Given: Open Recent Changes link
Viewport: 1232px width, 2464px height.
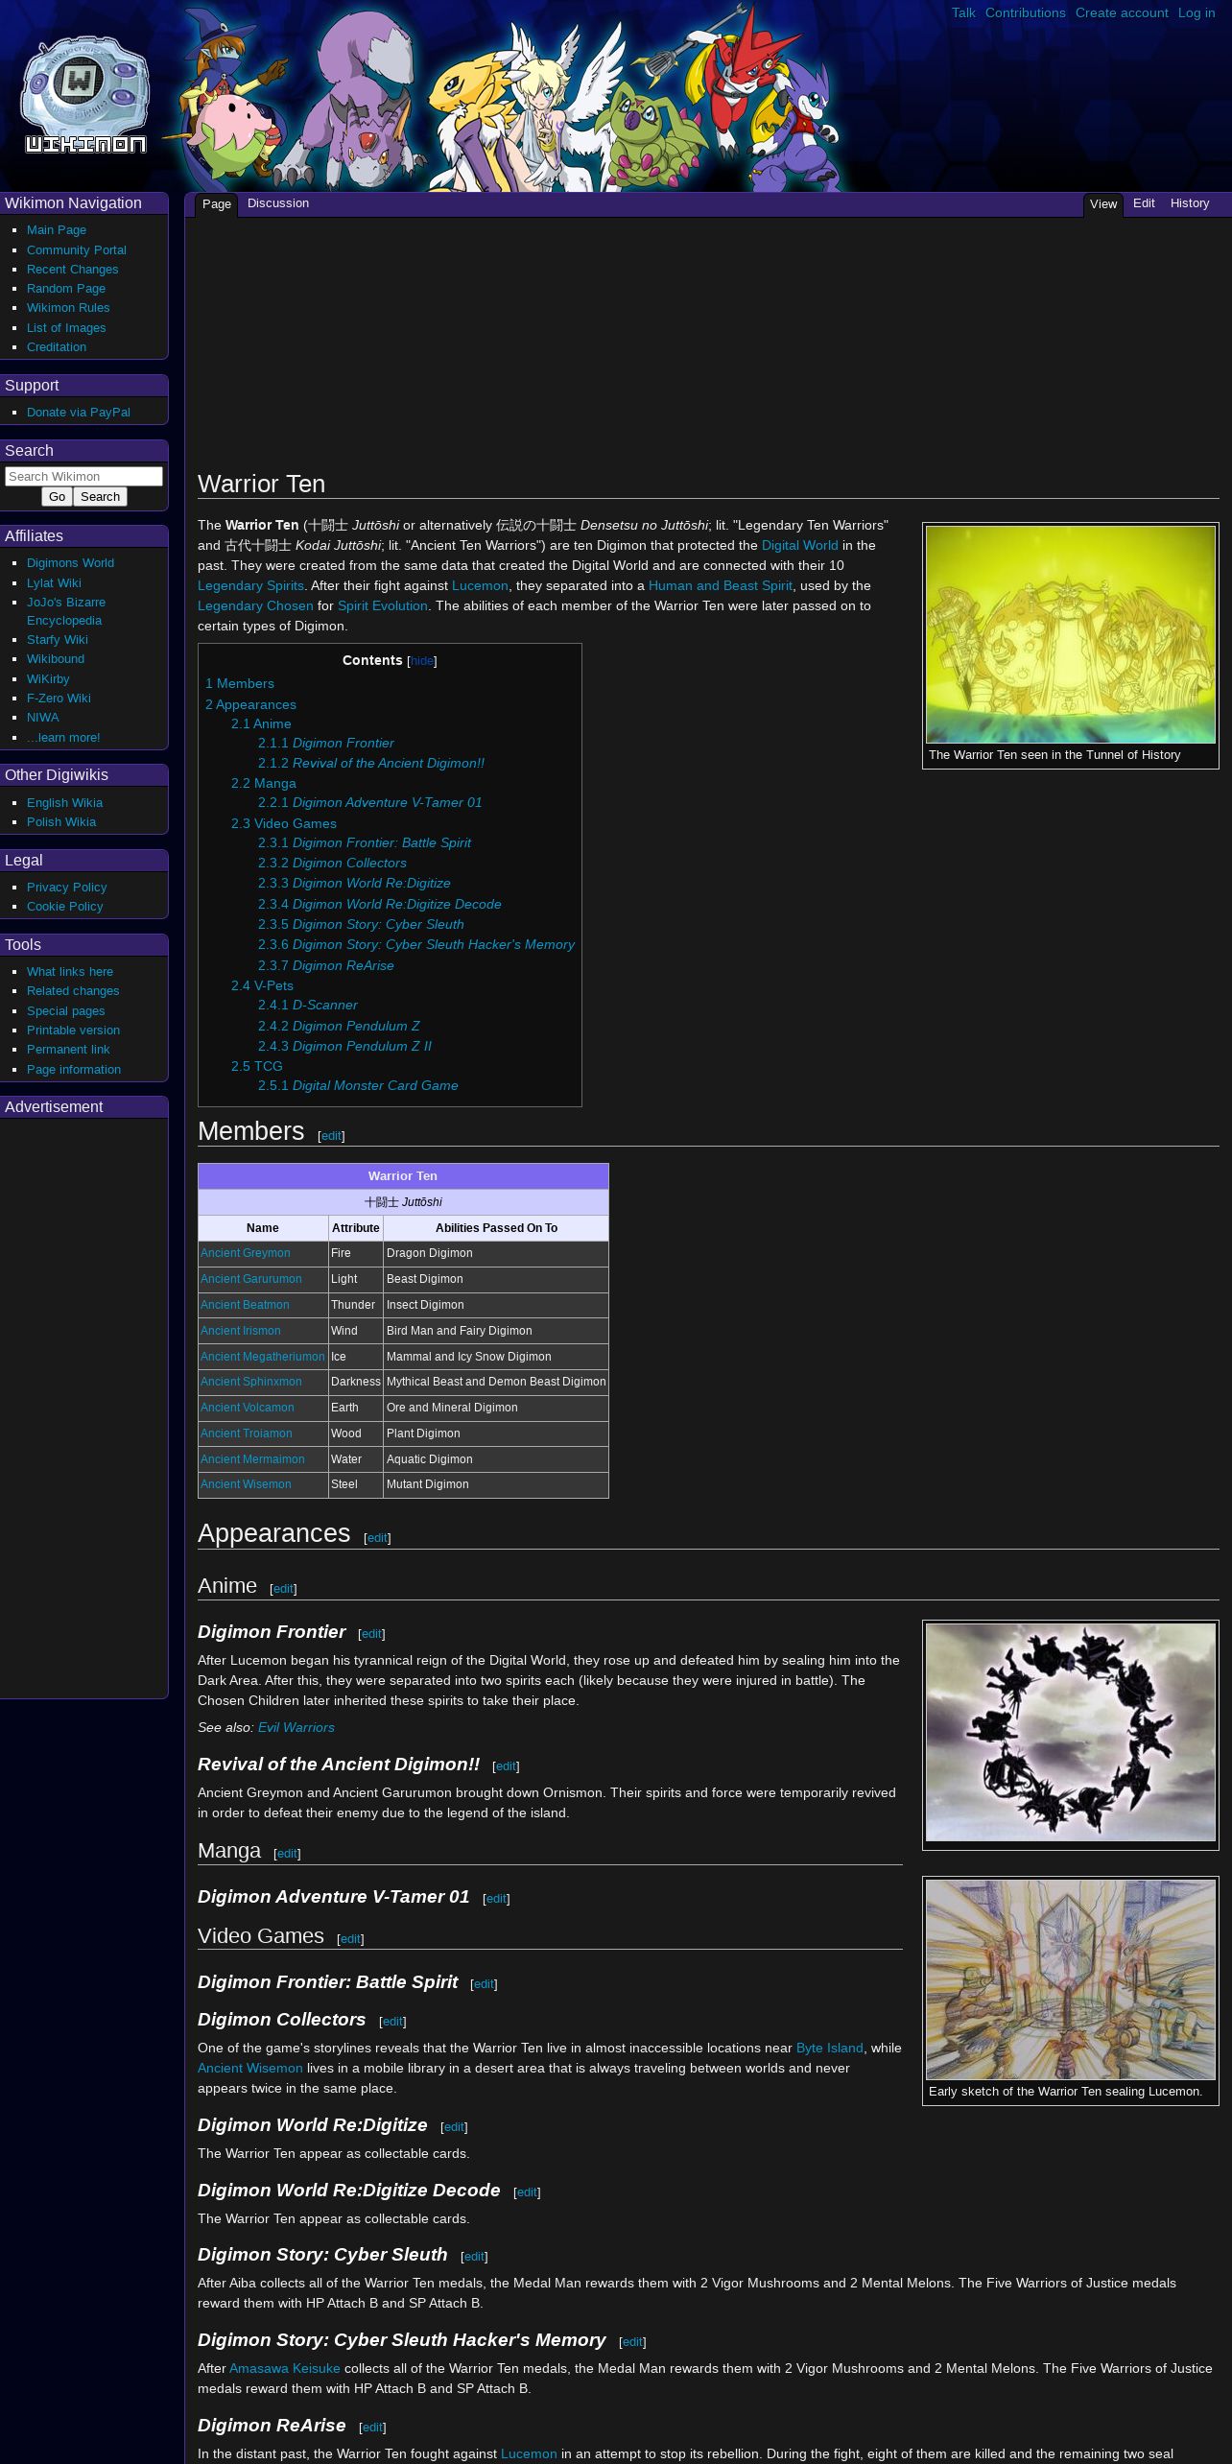Looking at the screenshot, I should (x=73, y=270).
